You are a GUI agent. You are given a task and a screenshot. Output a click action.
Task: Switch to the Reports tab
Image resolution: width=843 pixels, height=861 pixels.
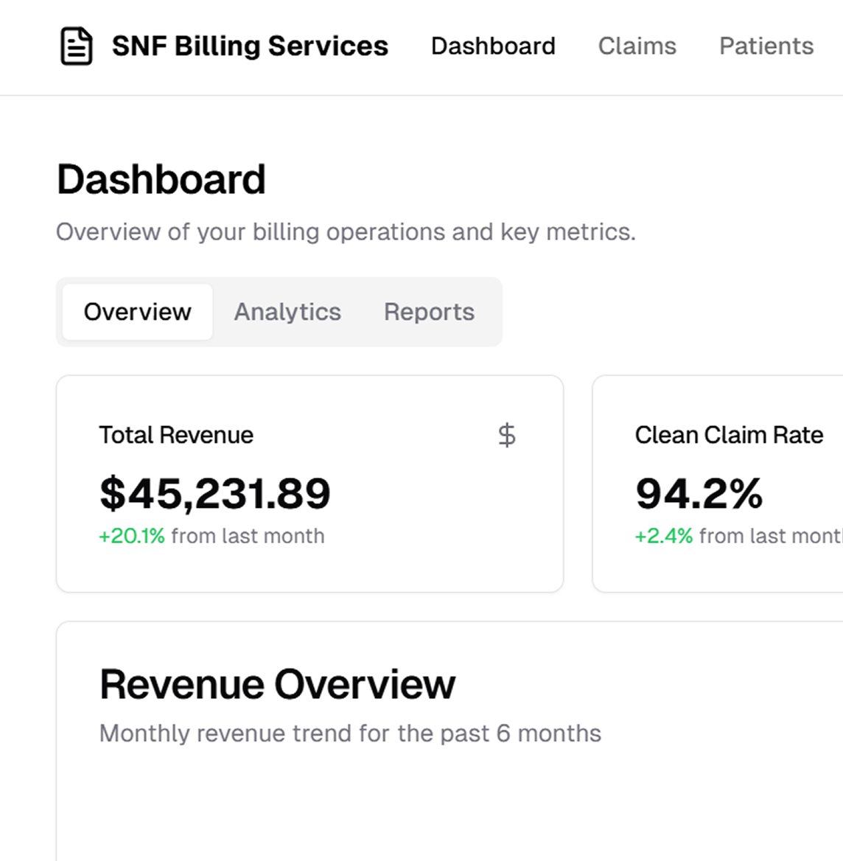pos(429,312)
